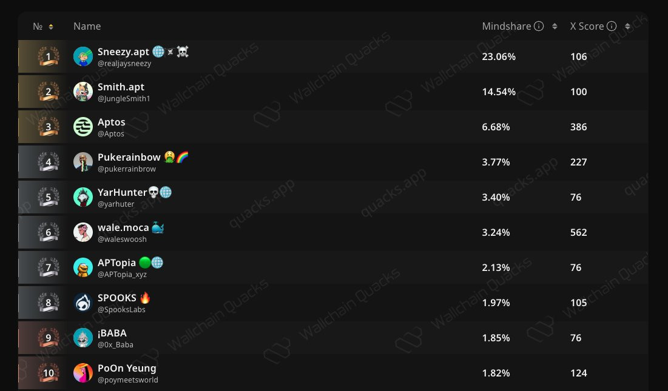Click the APTopia avatar icon
The width and height of the screenshot is (668, 391).
pos(83,267)
